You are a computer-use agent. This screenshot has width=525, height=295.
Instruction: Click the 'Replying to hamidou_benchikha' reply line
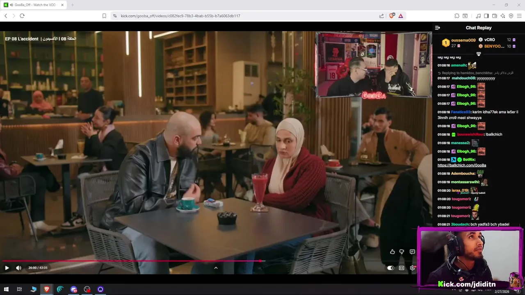476,73
